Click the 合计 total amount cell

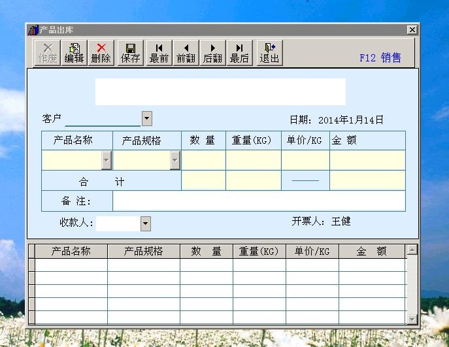368,180
